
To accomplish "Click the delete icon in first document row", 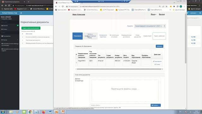I will (195, 37).
